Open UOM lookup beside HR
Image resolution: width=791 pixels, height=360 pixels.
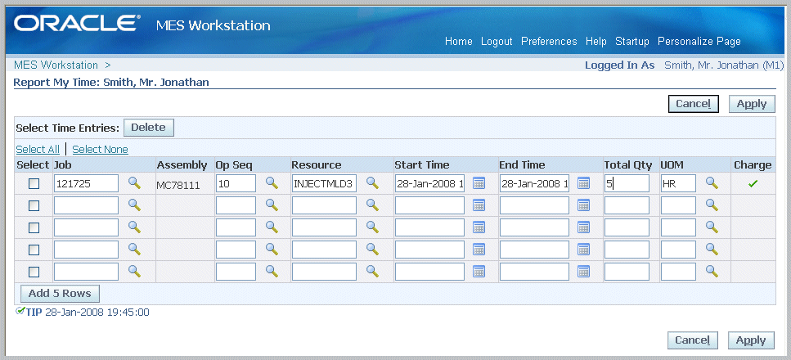(x=712, y=182)
